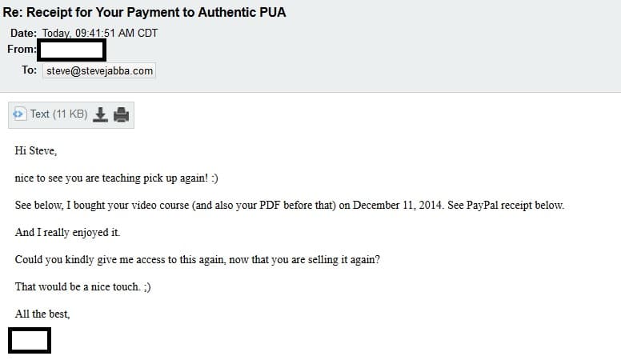621x360 pixels.
Task: Click the That would be a nice touch line
Action: point(82,286)
